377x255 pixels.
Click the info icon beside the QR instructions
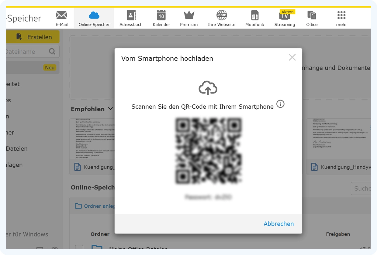tap(280, 104)
